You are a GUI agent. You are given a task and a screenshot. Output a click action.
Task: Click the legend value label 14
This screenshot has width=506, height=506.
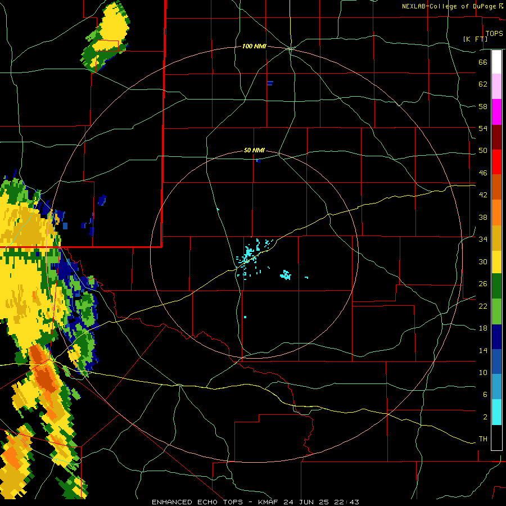483,350
